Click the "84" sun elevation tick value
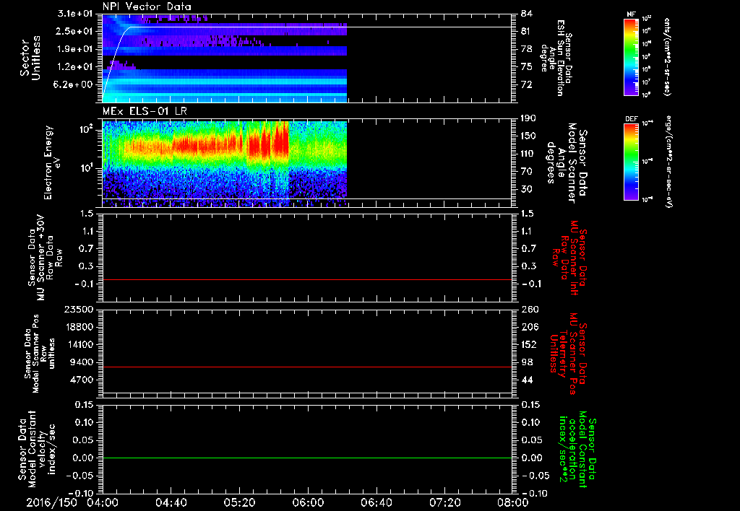Image resolution: width=740 pixels, height=511 pixels. 526,14
